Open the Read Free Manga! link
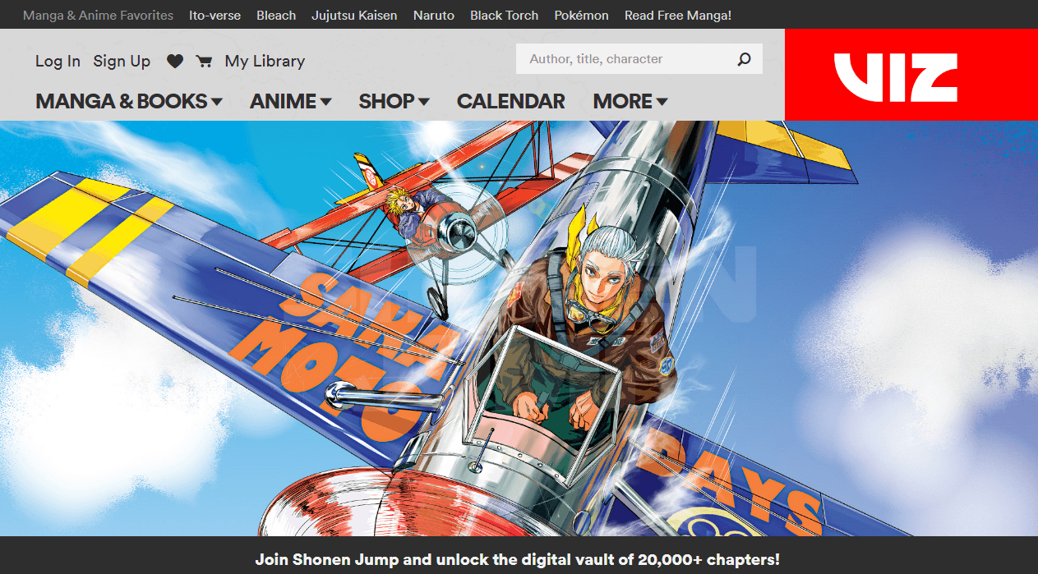The height and width of the screenshot is (574, 1038). [x=678, y=15]
